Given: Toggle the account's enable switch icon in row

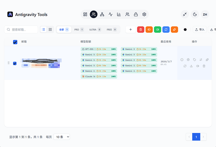Looking at the screenshot, I should pyautogui.click(x=198, y=66).
